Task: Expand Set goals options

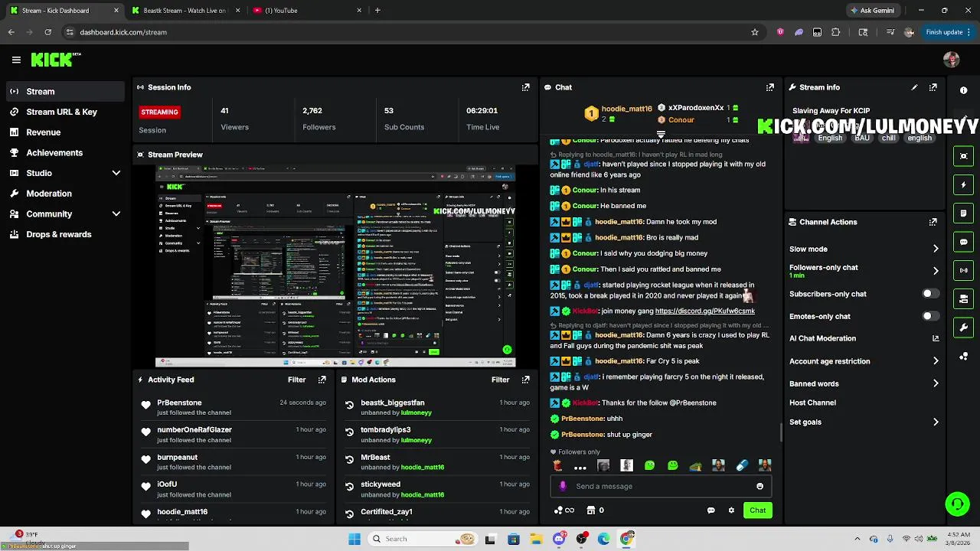Action: tap(936, 422)
